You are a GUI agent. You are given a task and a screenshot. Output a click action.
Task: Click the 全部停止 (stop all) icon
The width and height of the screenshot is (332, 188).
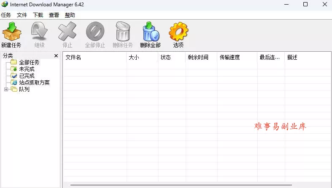point(95,31)
